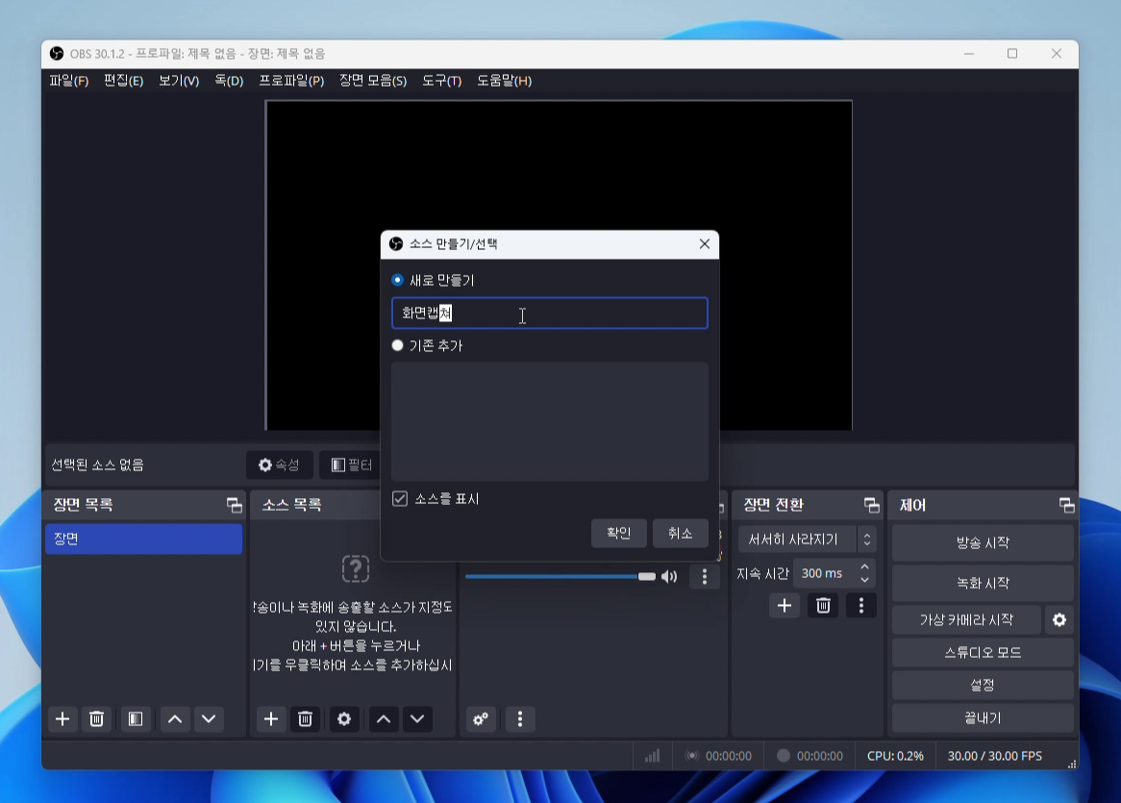Click the CPU: 0.2% status text
Image resolution: width=1121 pixels, height=803 pixels.
pyautogui.click(x=895, y=756)
